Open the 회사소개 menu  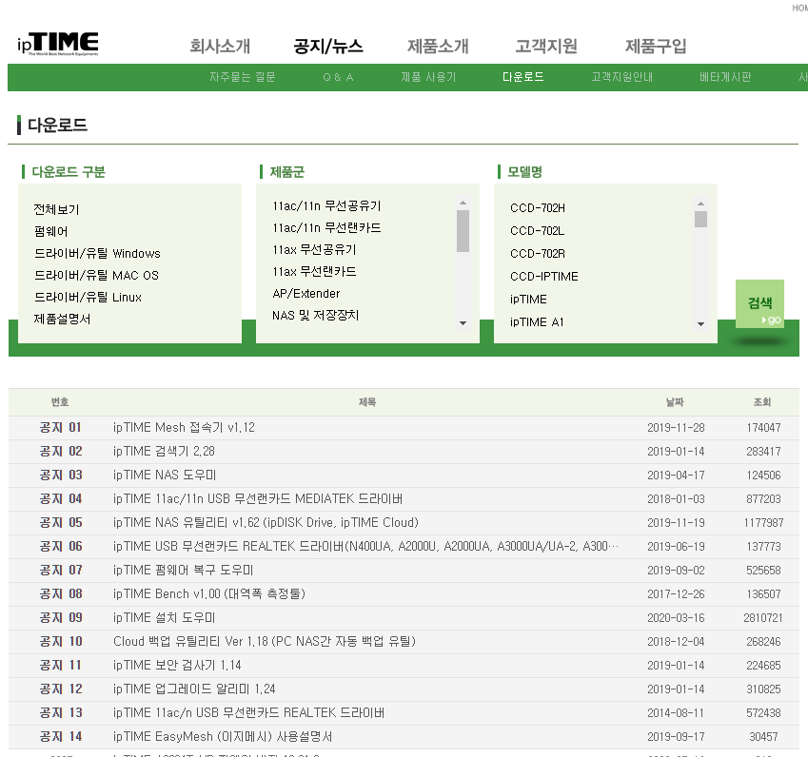pyautogui.click(x=220, y=46)
